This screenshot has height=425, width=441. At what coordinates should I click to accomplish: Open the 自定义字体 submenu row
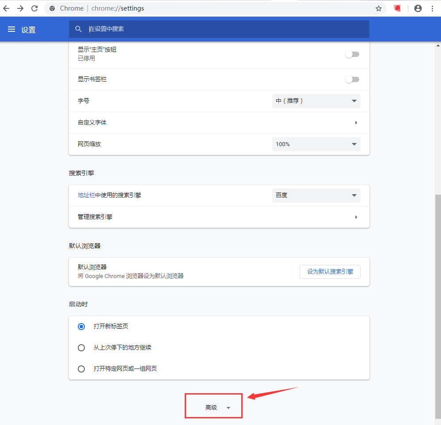[x=219, y=123]
